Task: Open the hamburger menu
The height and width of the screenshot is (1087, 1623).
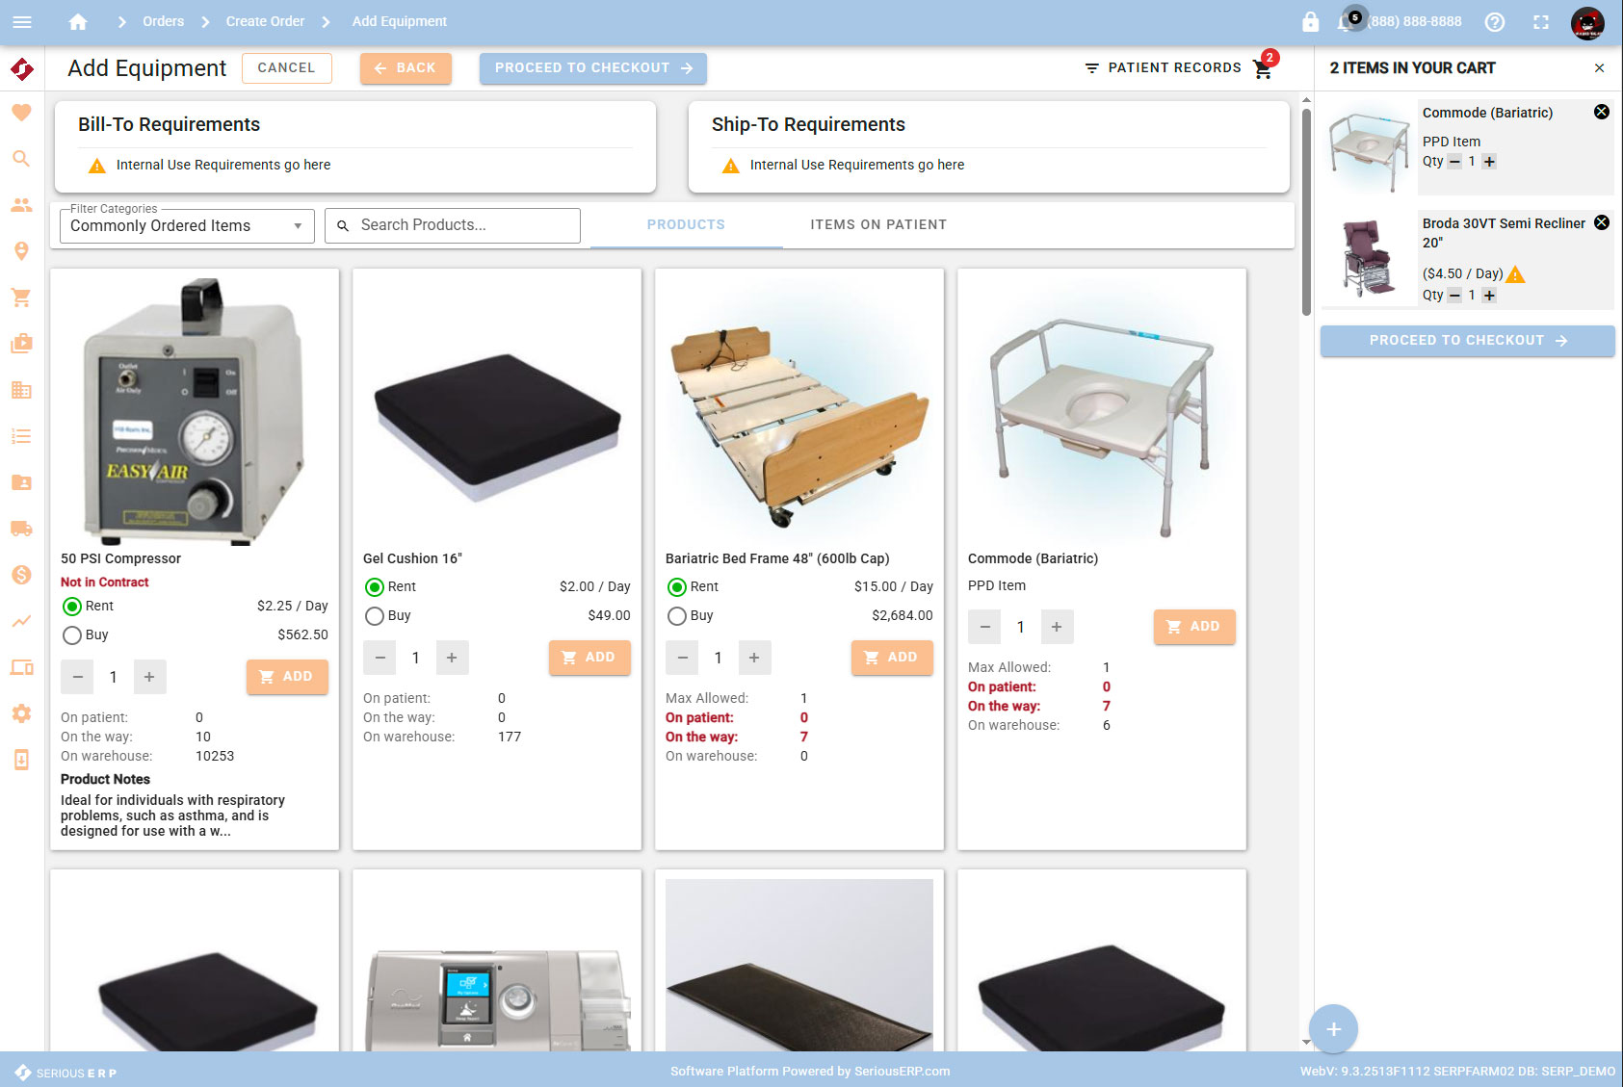Action: point(22,21)
